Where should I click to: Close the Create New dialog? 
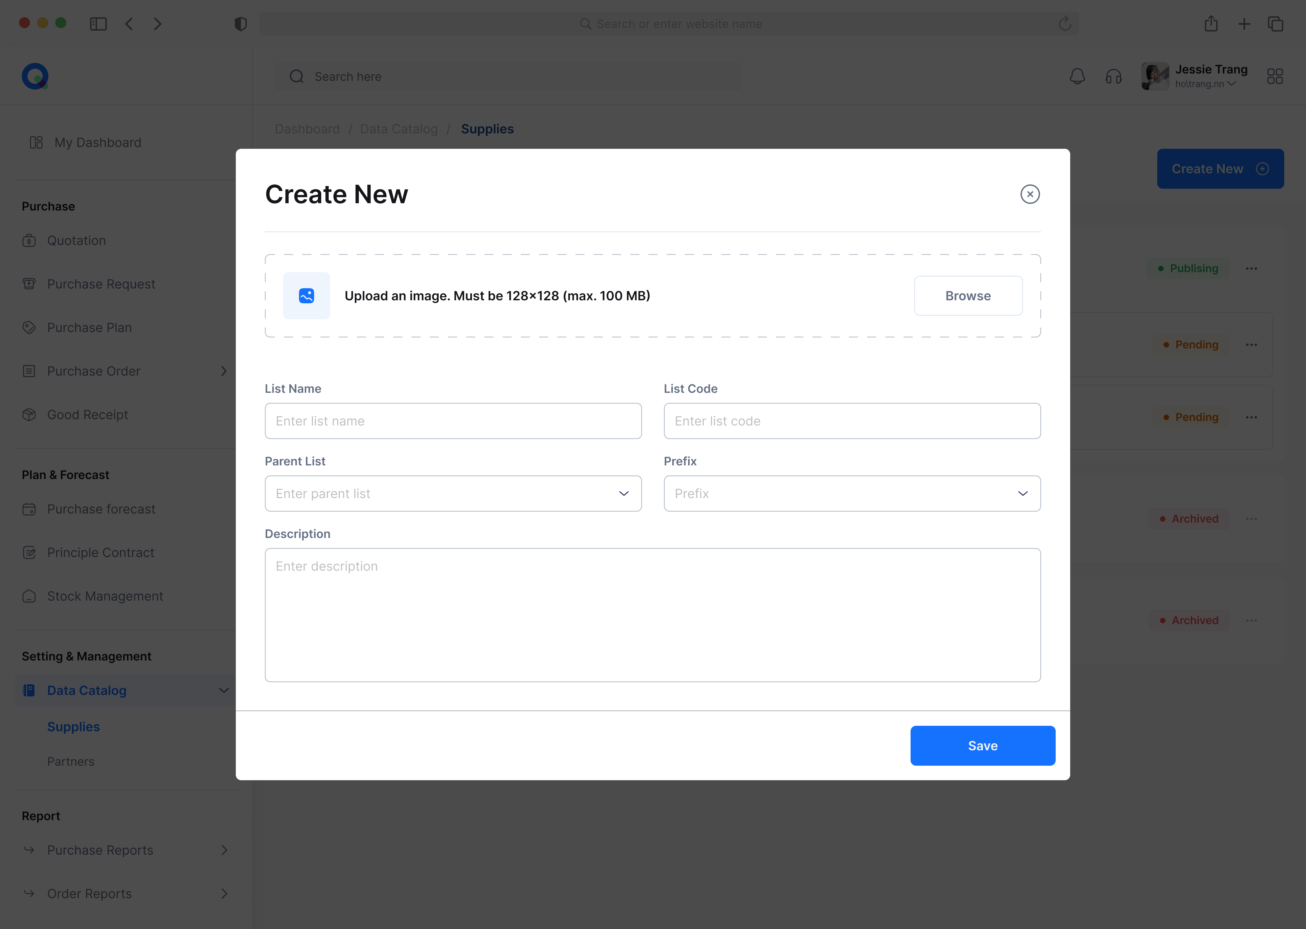pos(1030,194)
